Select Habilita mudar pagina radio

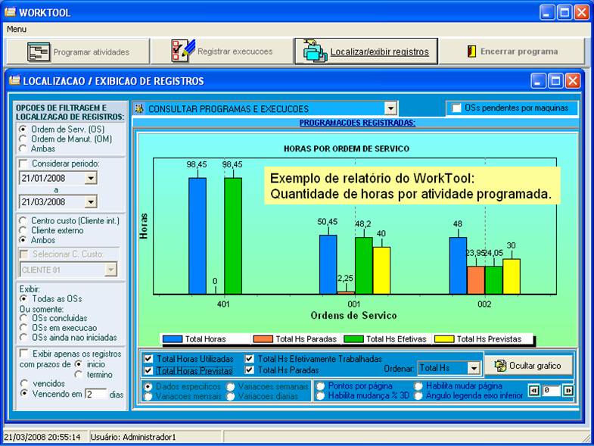tap(418, 386)
